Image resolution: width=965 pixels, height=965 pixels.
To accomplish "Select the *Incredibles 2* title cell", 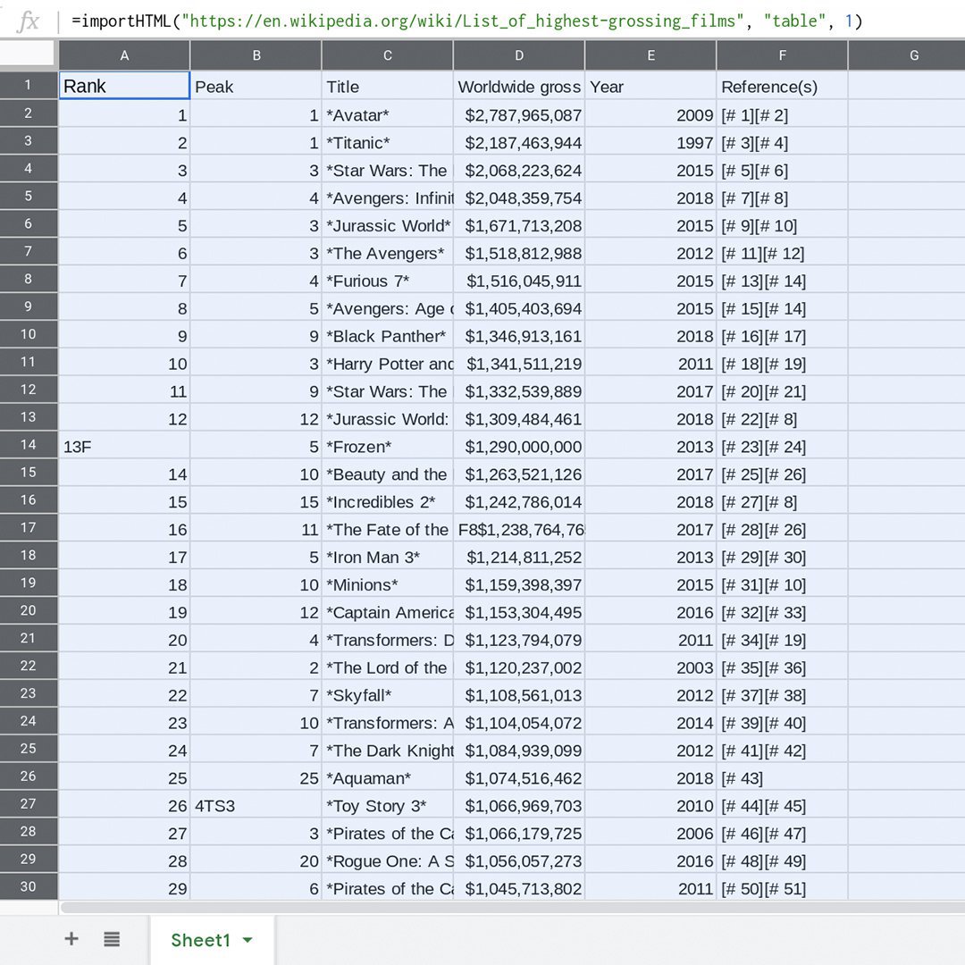I will 388,501.
